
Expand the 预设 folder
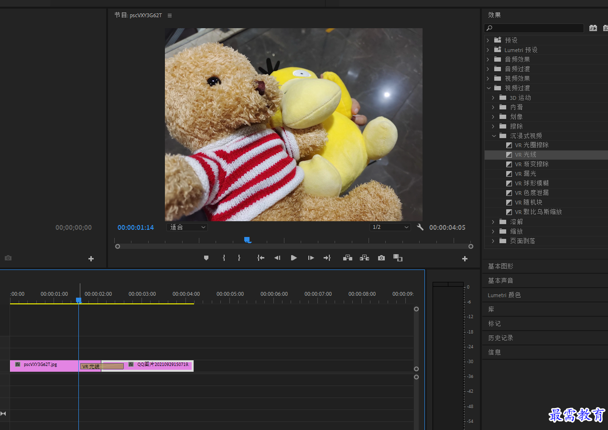tap(488, 40)
